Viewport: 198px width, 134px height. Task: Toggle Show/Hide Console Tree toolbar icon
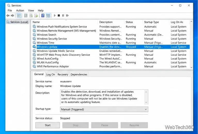pos(19,16)
